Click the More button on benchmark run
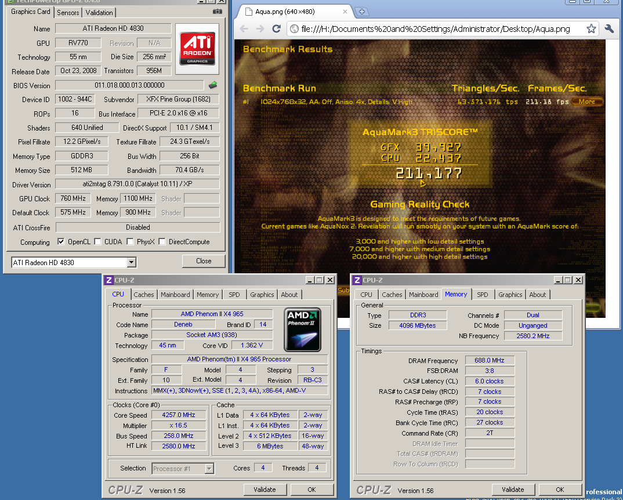Screen dimensions: 623x500 [x=587, y=102]
